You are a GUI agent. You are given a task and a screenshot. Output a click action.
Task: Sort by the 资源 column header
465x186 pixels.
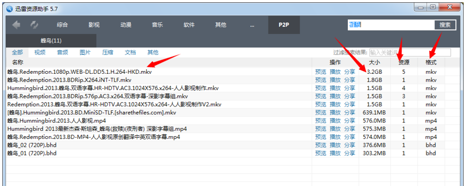pyautogui.click(x=404, y=62)
